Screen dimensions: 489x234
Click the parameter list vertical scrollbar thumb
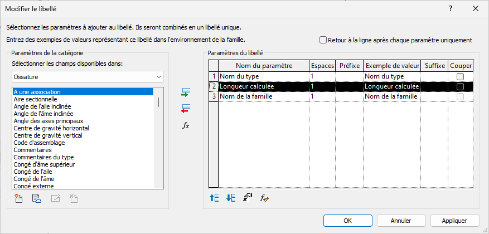point(158,102)
